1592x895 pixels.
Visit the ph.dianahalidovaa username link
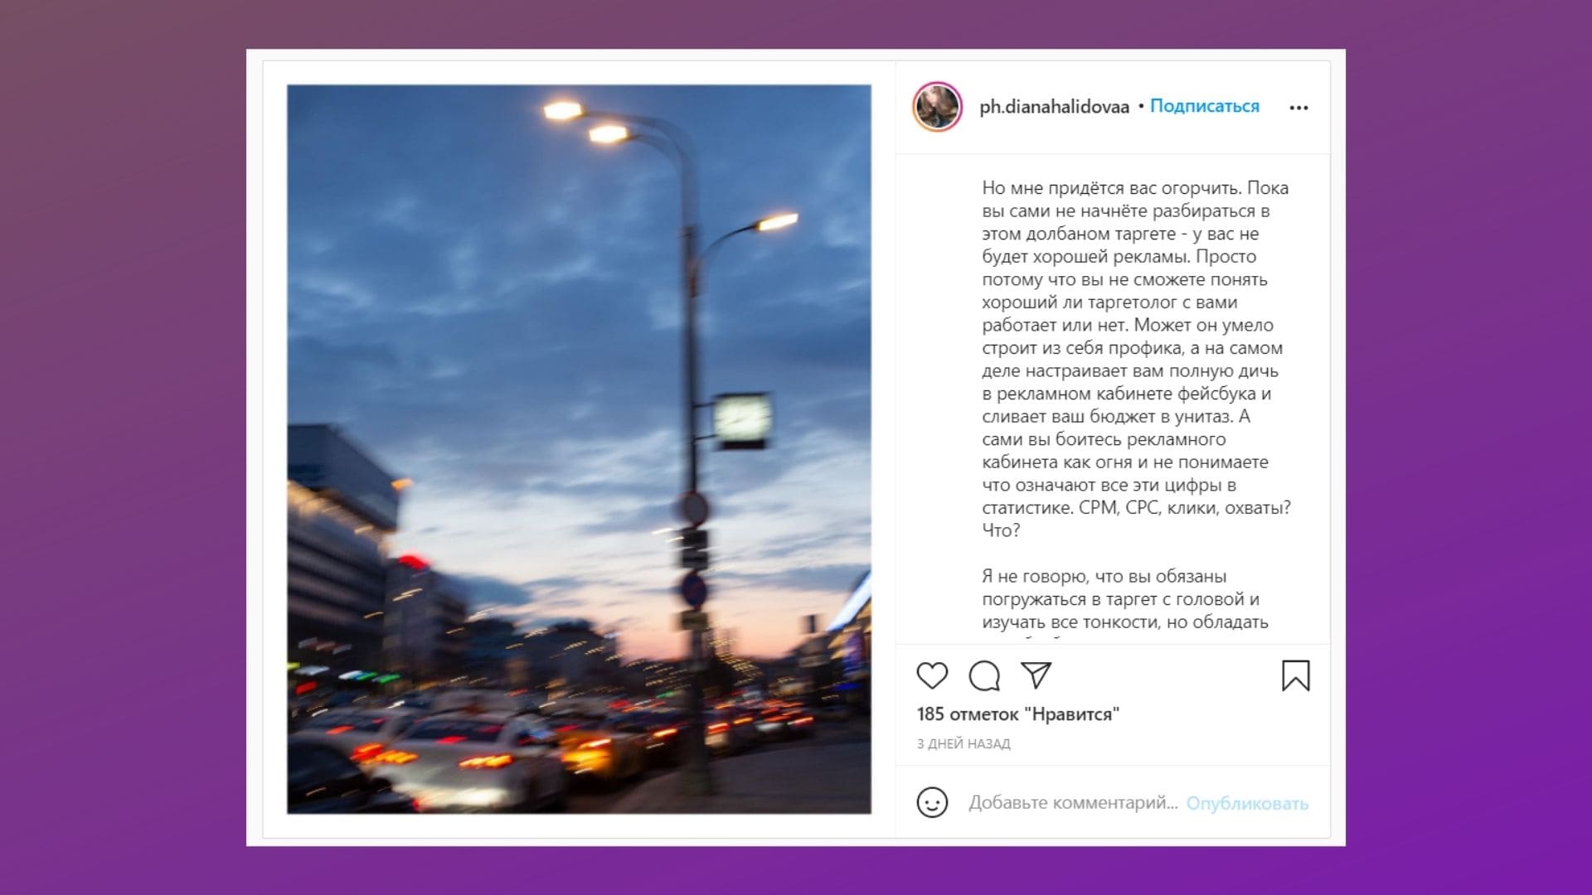coord(1054,107)
